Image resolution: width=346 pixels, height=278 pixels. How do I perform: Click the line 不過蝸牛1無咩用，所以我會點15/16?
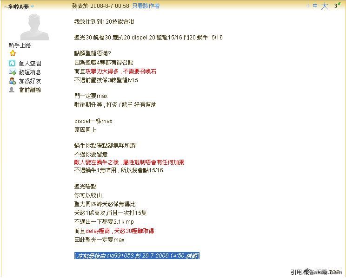point(119,170)
